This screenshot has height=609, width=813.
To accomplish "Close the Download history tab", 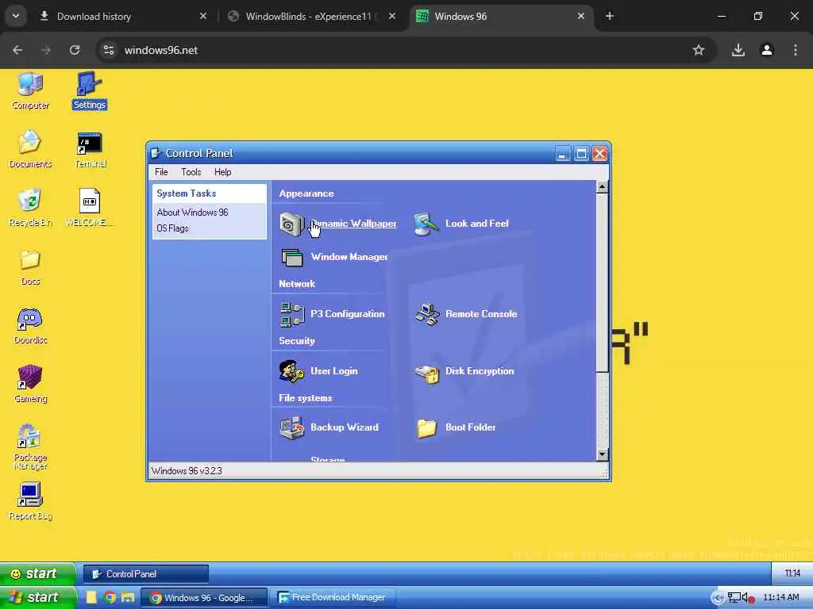I will [x=203, y=17].
